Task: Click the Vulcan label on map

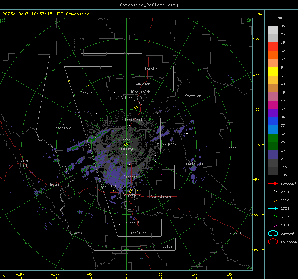Action: click(x=168, y=246)
